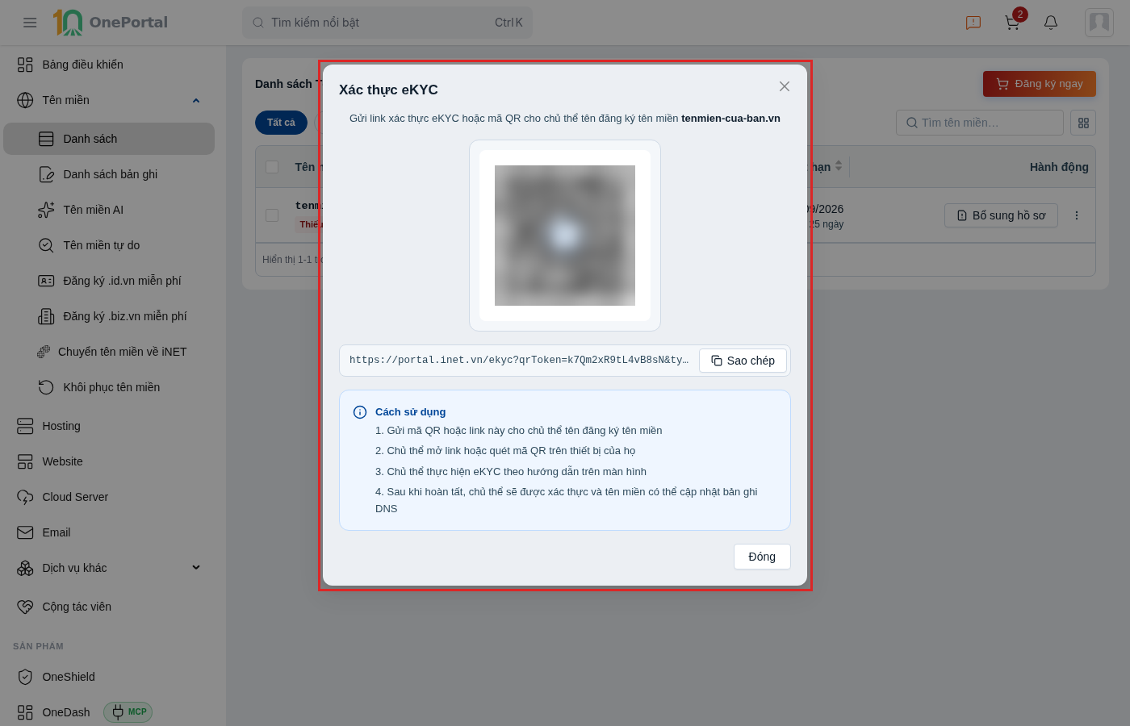Click the Khôi phục tên miền restore icon
The height and width of the screenshot is (726, 1130).
46,387
